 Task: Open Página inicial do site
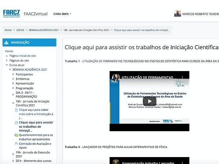click(23, 56)
